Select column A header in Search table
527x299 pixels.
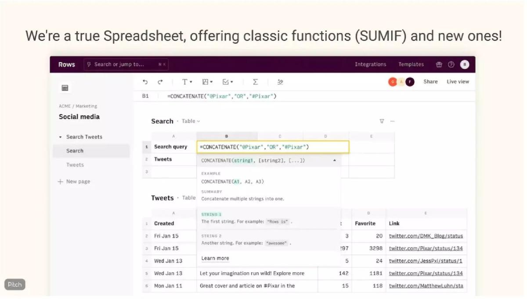point(173,137)
